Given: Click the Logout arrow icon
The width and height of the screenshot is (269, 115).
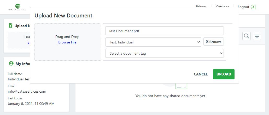Looking at the screenshot, I should tap(253, 7).
